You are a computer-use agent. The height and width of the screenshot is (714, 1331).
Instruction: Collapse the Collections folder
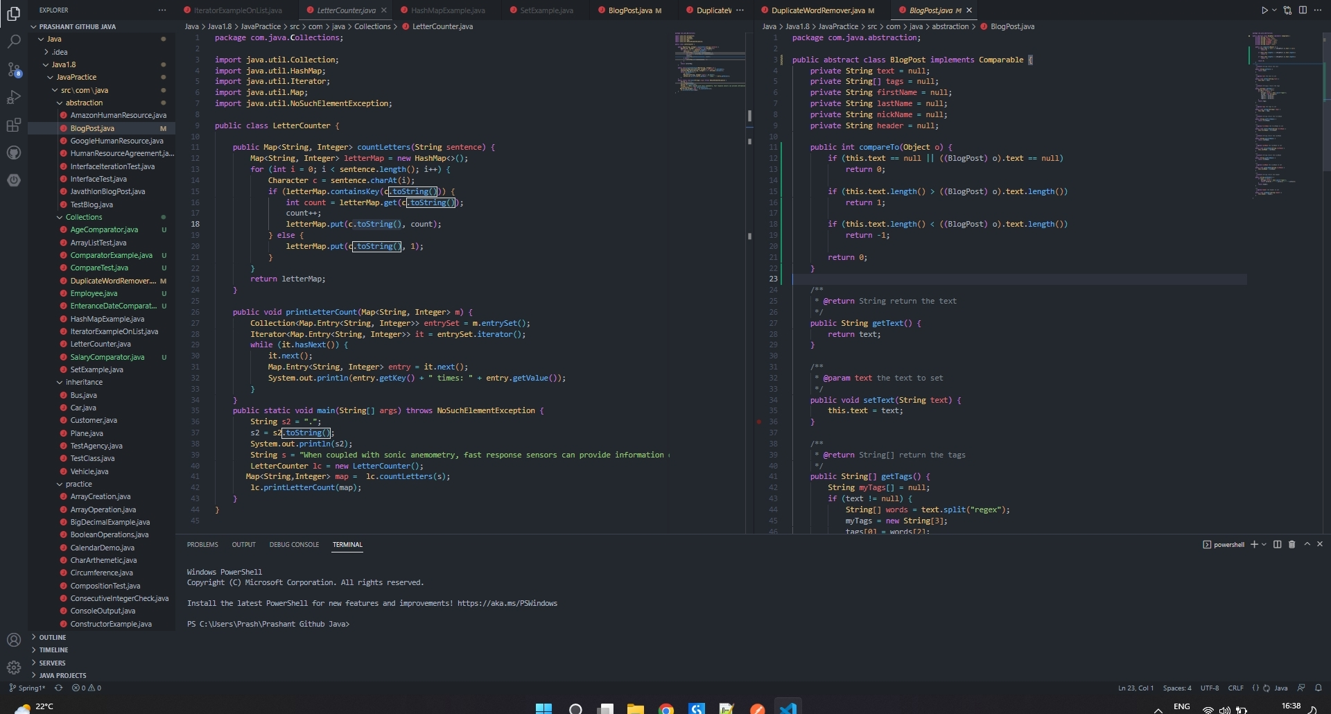tap(86, 216)
